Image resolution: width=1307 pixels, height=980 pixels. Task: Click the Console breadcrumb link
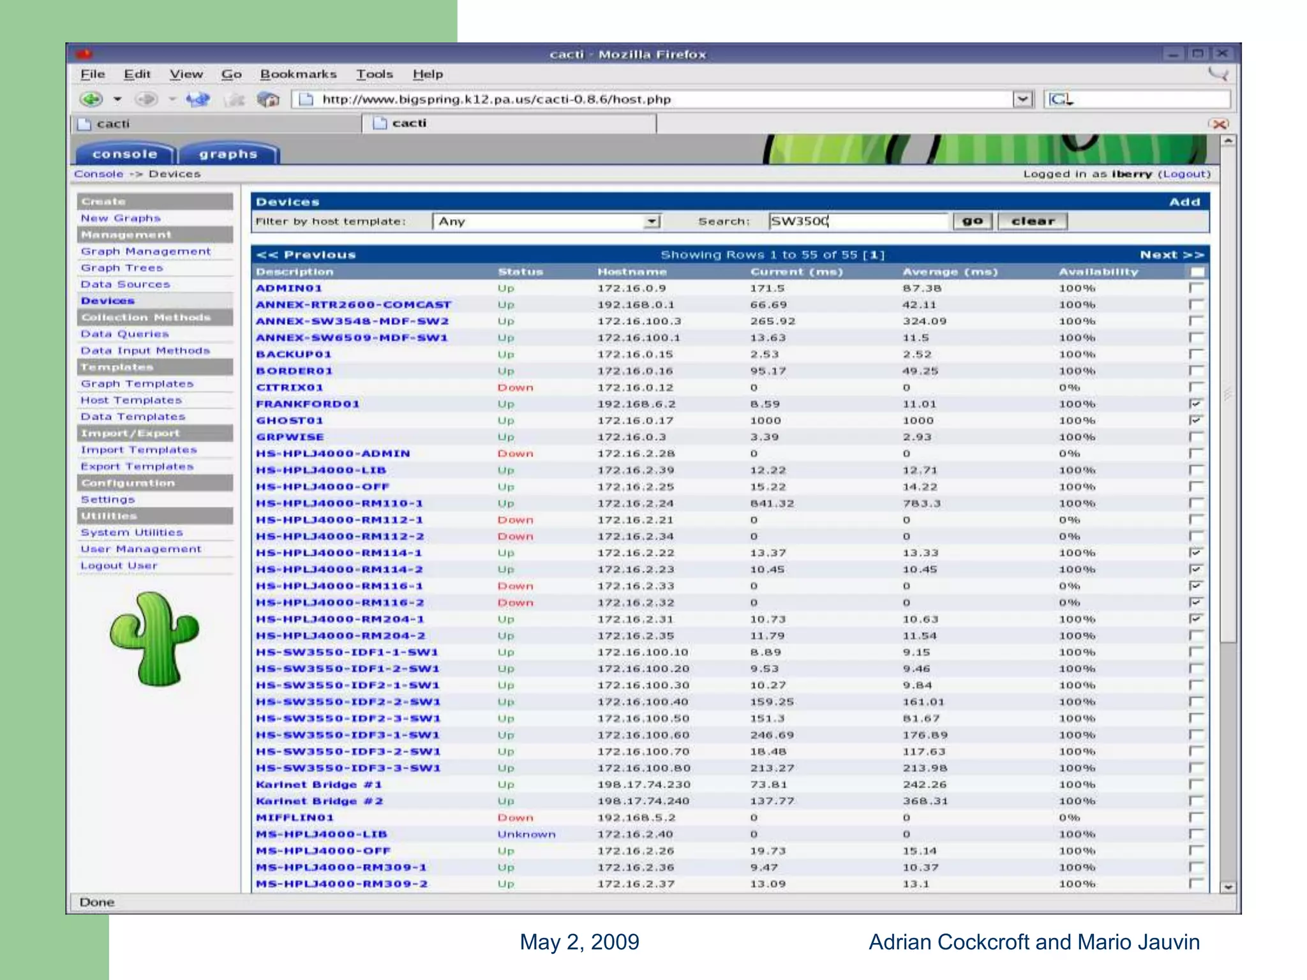[99, 174]
